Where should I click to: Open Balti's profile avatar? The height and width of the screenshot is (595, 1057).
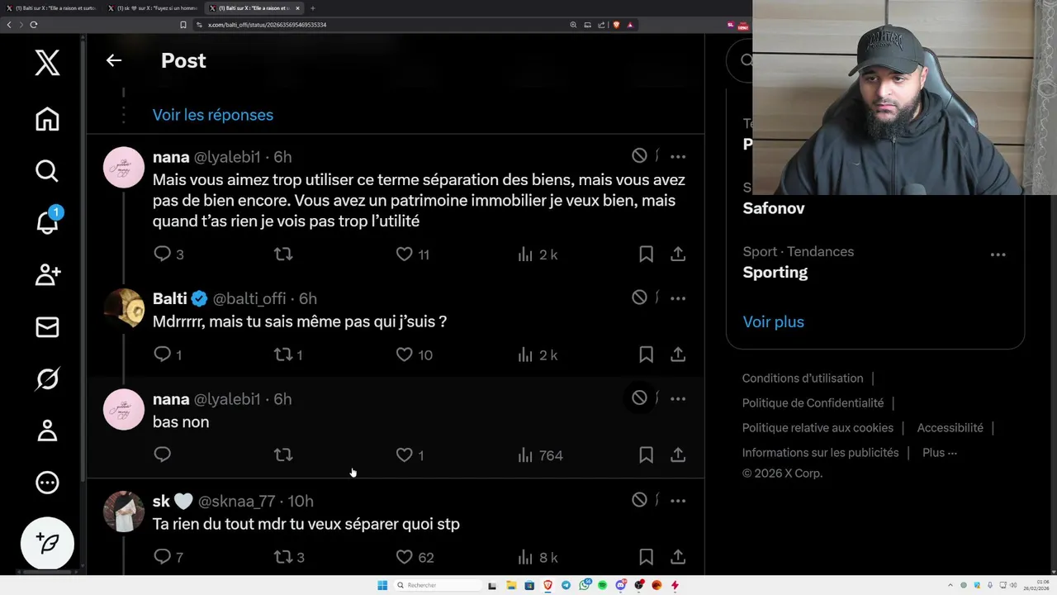(124, 309)
